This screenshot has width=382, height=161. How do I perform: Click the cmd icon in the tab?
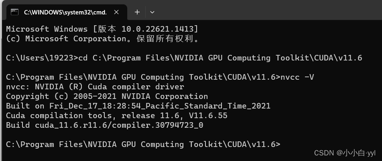click(x=14, y=12)
